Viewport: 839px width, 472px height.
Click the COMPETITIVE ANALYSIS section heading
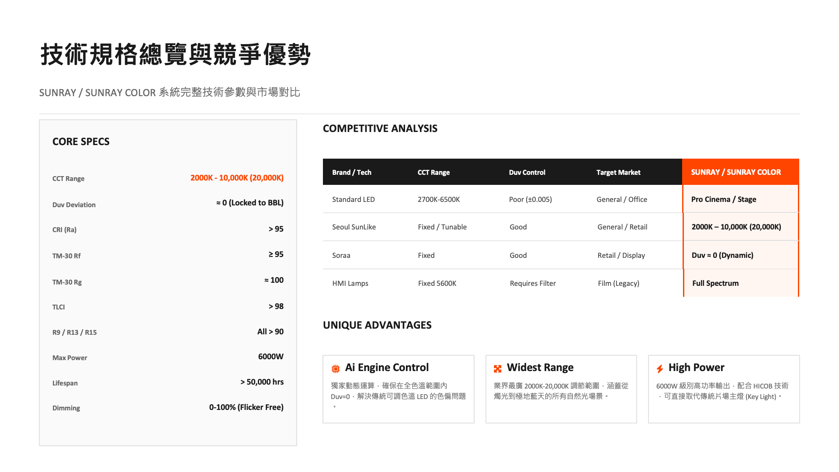point(380,128)
